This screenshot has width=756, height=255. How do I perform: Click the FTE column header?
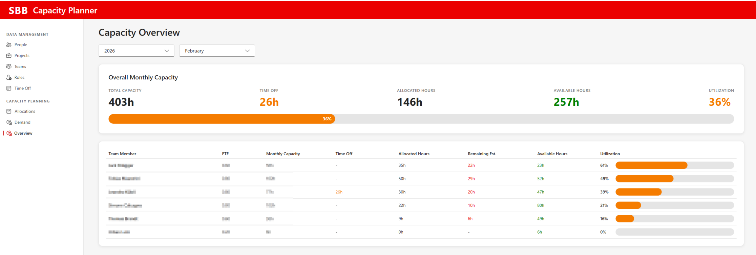click(x=225, y=154)
